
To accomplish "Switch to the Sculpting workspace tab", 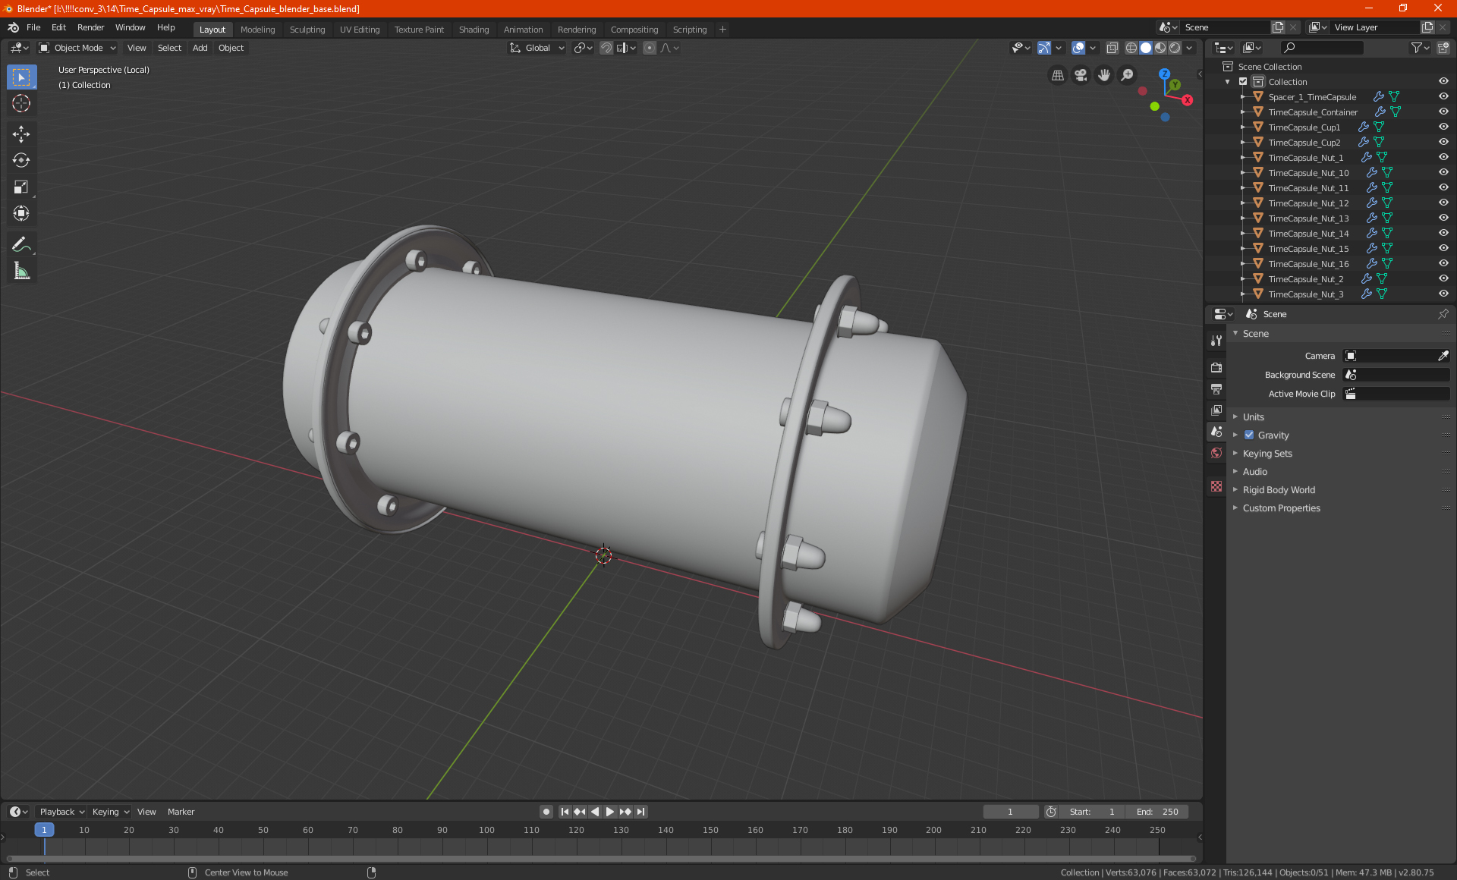I will pos(307,30).
